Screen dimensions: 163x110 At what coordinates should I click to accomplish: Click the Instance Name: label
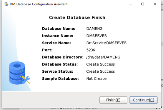[x=58, y=36]
